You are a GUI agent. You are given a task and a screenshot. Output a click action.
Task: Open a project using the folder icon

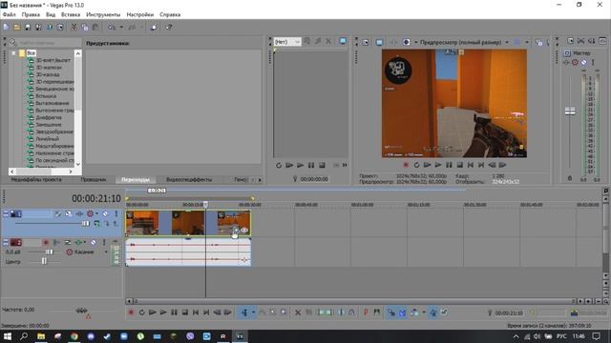tap(17, 28)
